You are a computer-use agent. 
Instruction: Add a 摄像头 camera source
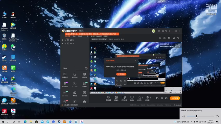pyautogui.click(x=116, y=98)
